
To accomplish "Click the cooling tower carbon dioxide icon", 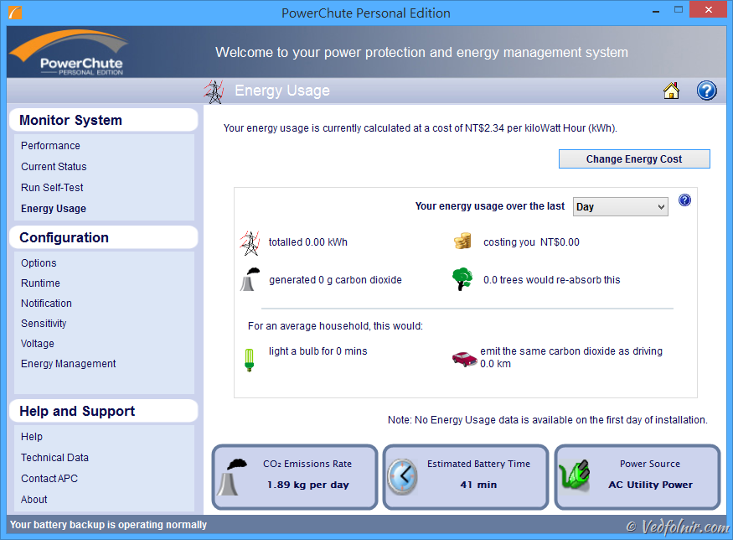I will point(250,279).
